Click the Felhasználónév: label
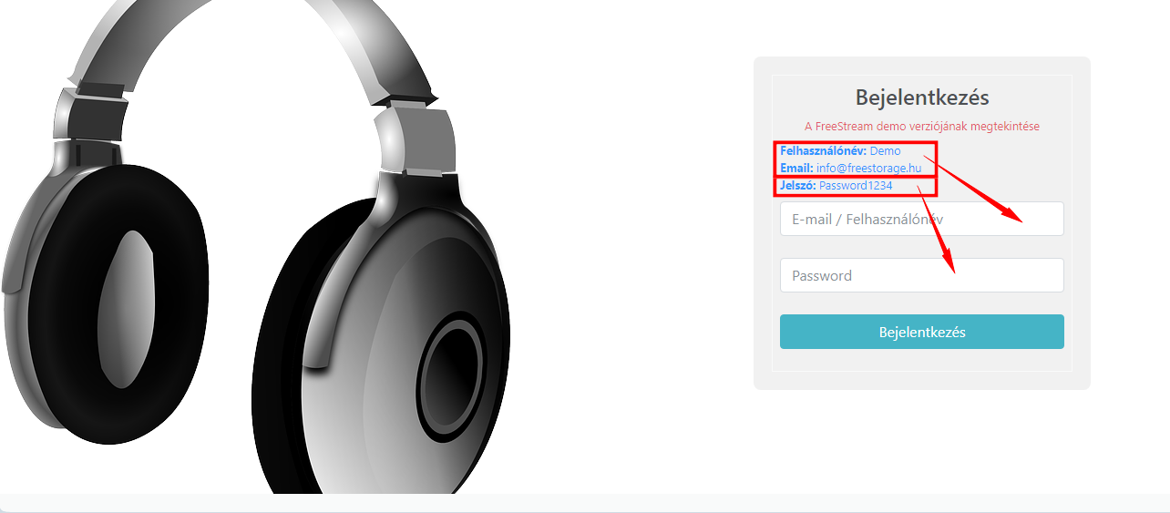 [823, 151]
